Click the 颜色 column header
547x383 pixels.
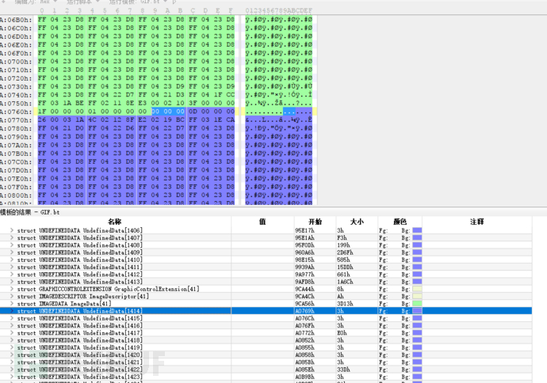click(x=400, y=222)
